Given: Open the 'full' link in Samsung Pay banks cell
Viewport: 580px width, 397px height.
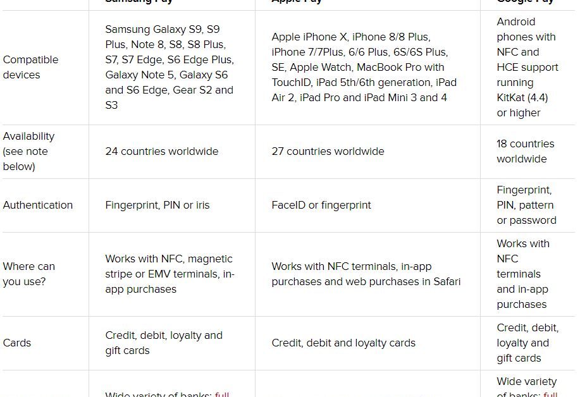Looking at the screenshot, I should point(222,394).
